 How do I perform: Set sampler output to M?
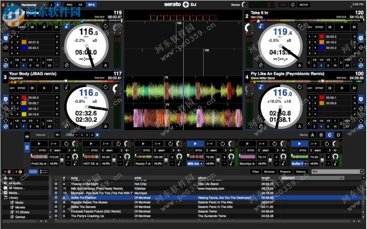click(97, 135)
